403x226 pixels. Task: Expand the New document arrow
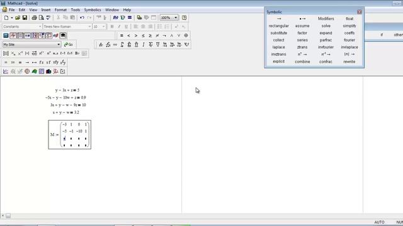coord(12,18)
